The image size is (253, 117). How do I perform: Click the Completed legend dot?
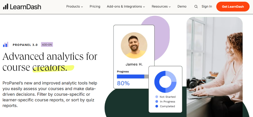(157, 106)
